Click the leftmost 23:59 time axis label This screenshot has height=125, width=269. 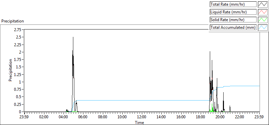click(24, 117)
